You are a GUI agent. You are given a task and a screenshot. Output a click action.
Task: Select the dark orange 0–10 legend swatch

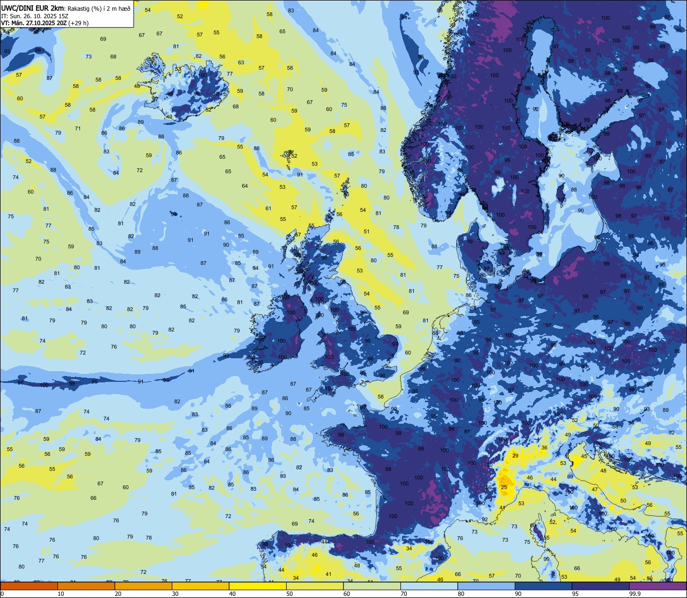click(29, 586)
